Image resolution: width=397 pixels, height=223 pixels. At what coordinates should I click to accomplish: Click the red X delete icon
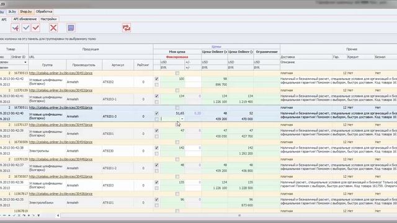(53, 28)
